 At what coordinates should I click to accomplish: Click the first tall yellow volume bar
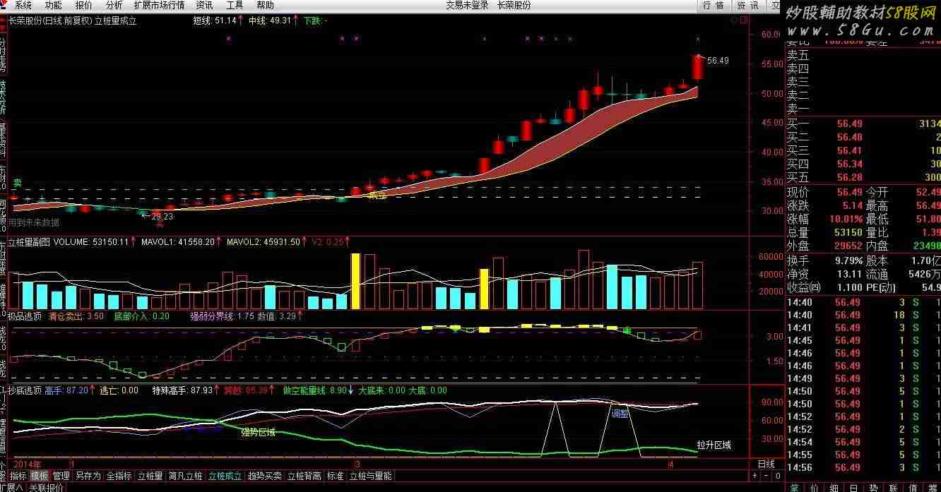point(355,281)
